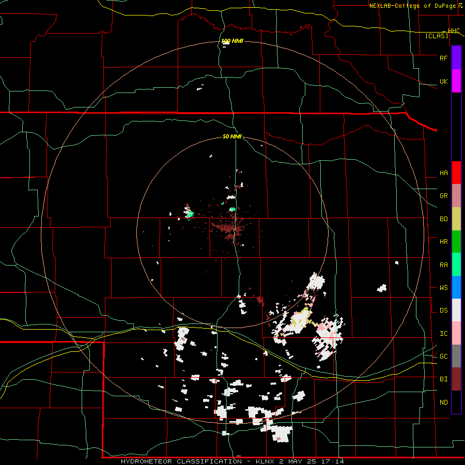Click the UK legend label

click(x=443, y=81)
